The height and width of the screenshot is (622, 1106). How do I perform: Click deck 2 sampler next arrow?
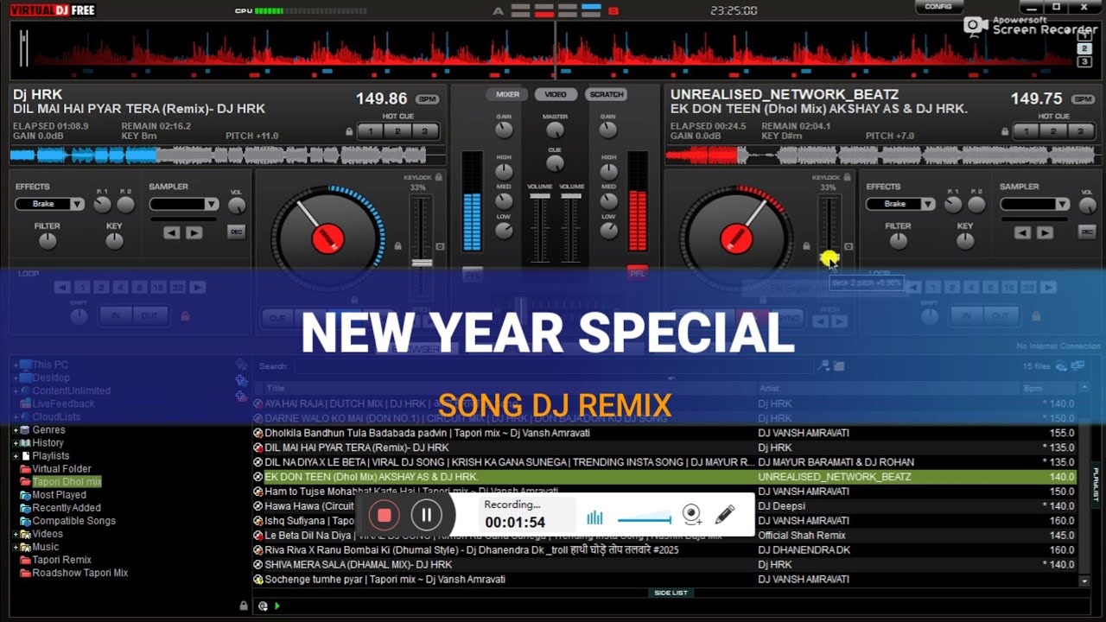1045,232
